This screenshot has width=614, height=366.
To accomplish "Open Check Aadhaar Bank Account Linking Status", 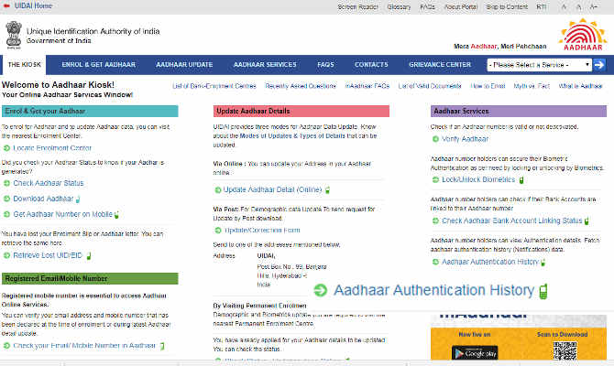I will tap(511, 221).
